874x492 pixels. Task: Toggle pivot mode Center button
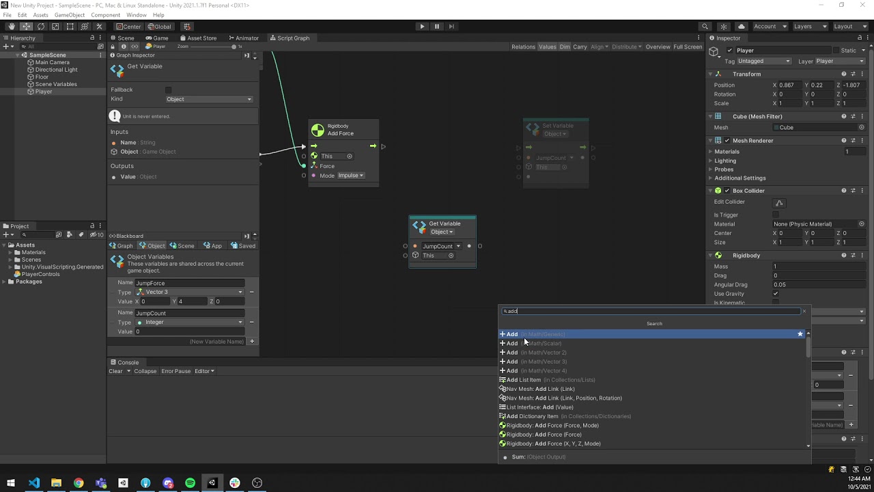pos(128,27)
